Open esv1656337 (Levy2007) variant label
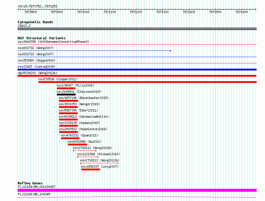This screenshot has width=265, height=201. pyautogui.click(x=100, y=167)
